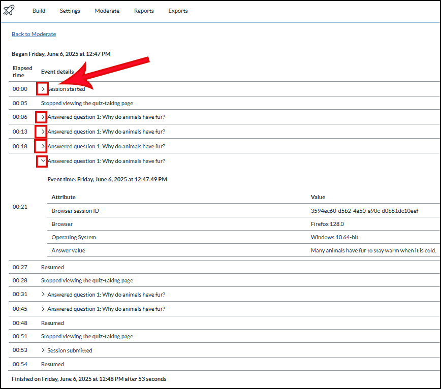The width and height of the screenshot is (441, 389).
Task: Expand the 00:18 Answered question 1 event
Action: tap(43, 146)
